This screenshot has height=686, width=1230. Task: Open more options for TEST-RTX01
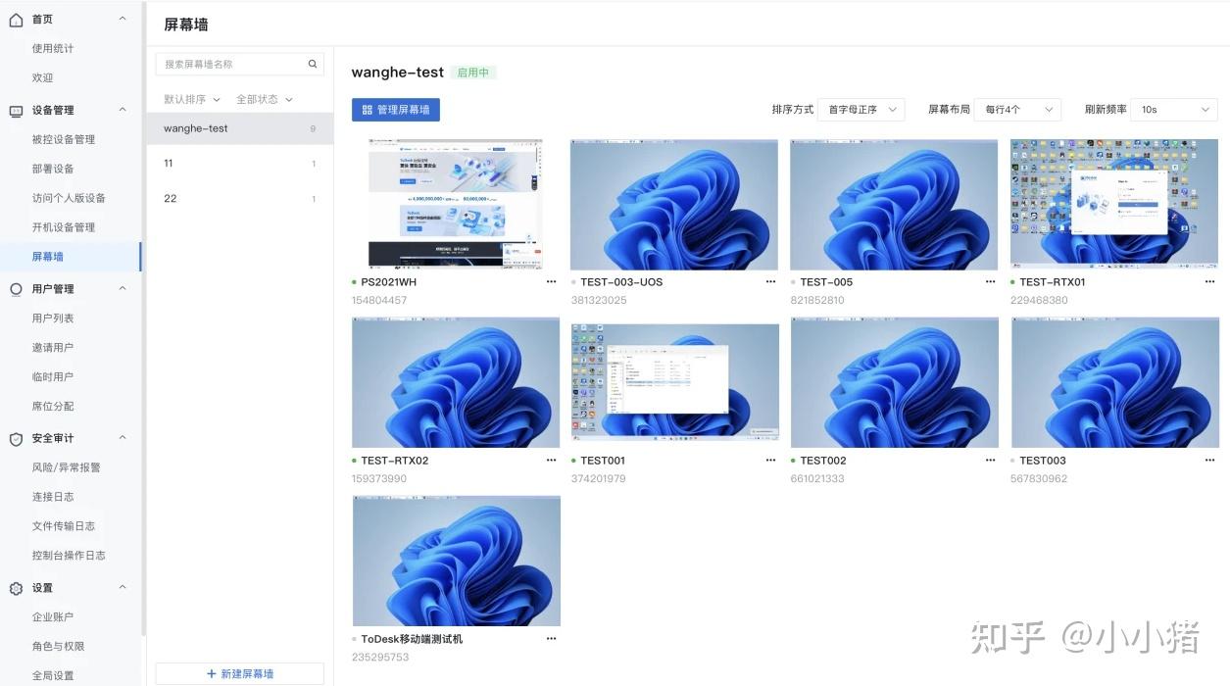(1210, 282)
